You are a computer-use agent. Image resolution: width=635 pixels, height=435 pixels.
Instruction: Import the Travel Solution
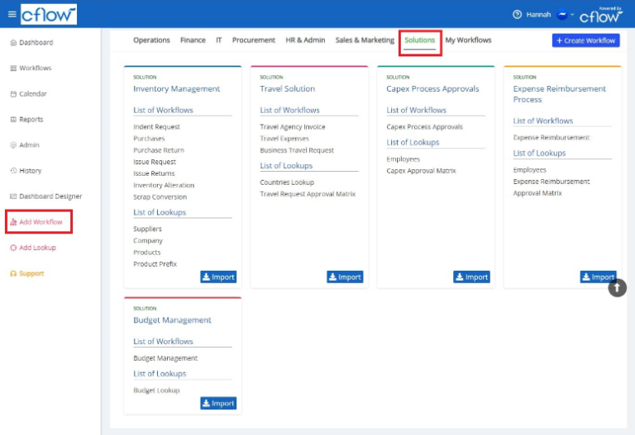pos(345,277)
